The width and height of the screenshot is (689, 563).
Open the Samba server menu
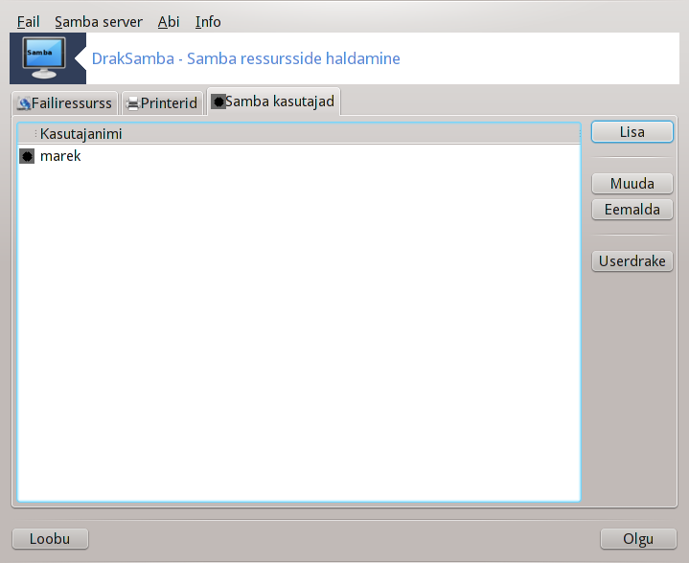tap(99, 21)
